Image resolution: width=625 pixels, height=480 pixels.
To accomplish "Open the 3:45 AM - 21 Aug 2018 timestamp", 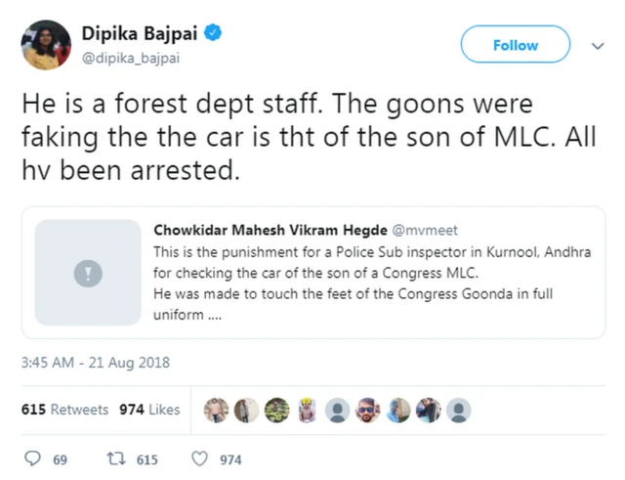I will pos(96,362).
